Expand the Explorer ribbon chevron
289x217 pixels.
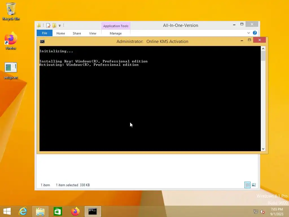[x=249, y=33]
